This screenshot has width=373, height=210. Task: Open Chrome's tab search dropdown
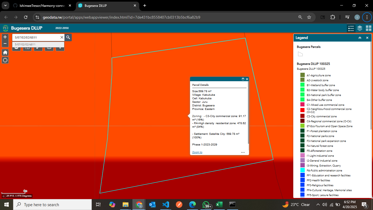point(5,5)
